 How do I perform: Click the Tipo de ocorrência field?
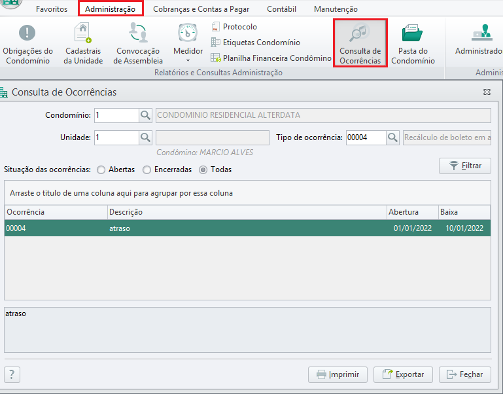pyautogui.click(x=366, y=137)
